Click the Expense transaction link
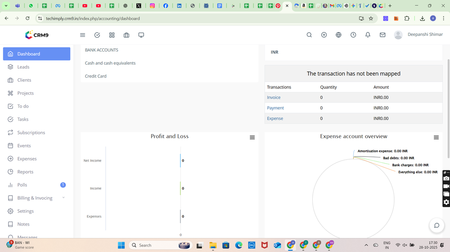450x252 pixels. 275,118
